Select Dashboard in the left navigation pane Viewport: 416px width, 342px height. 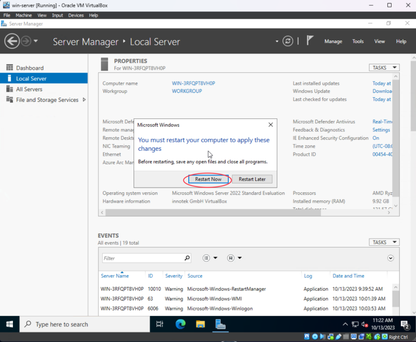pos(30,68)
